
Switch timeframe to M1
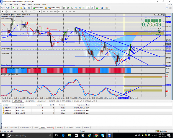click(44, 11)
